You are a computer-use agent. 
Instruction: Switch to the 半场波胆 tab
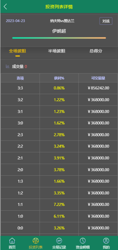(57, 51)
